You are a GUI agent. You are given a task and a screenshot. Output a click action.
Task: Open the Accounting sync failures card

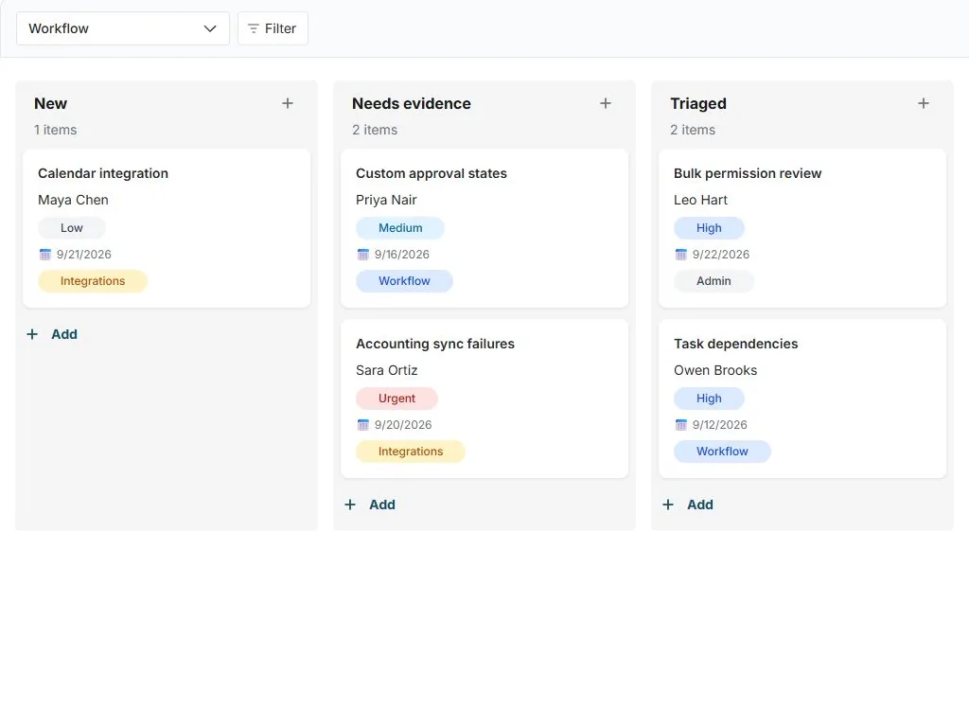point(484,399)
